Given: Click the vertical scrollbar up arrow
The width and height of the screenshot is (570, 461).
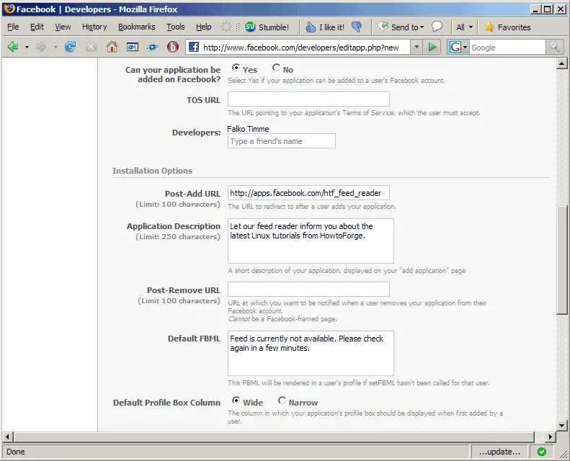Looking at the screenshot, I should point(561,64).
